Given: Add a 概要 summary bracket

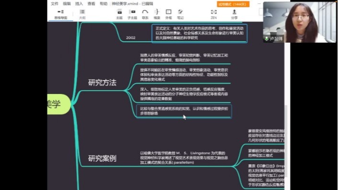Looking at the screenshot, I should pyautogui.click(x=157, y=14).
